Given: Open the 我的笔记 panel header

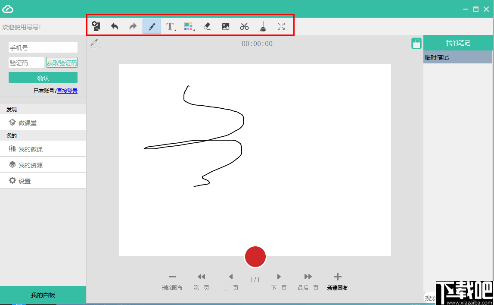Looking at the screenshot, I should point(458,43).
